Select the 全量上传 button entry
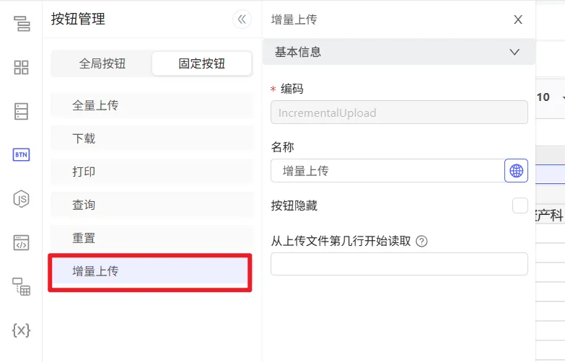 tap(152, 105)
